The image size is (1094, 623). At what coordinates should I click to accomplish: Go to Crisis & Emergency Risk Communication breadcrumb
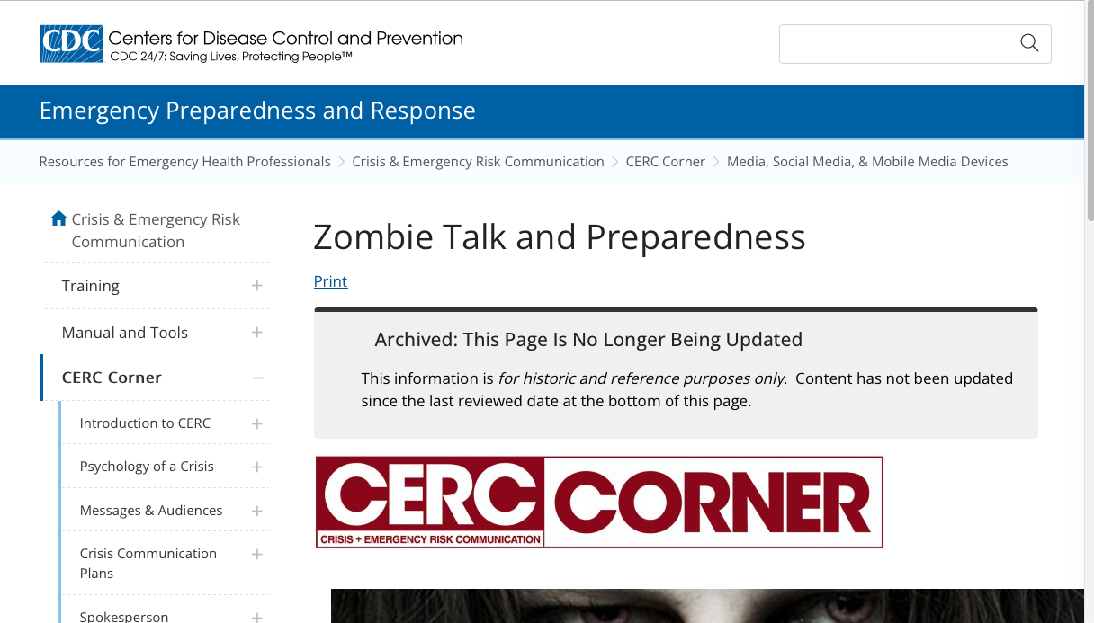tap(478, 162)
